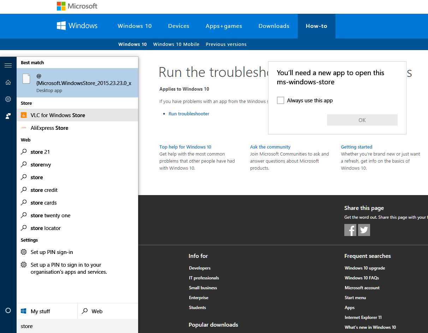Enable the Always use this app checkbox

pos(280,100)
